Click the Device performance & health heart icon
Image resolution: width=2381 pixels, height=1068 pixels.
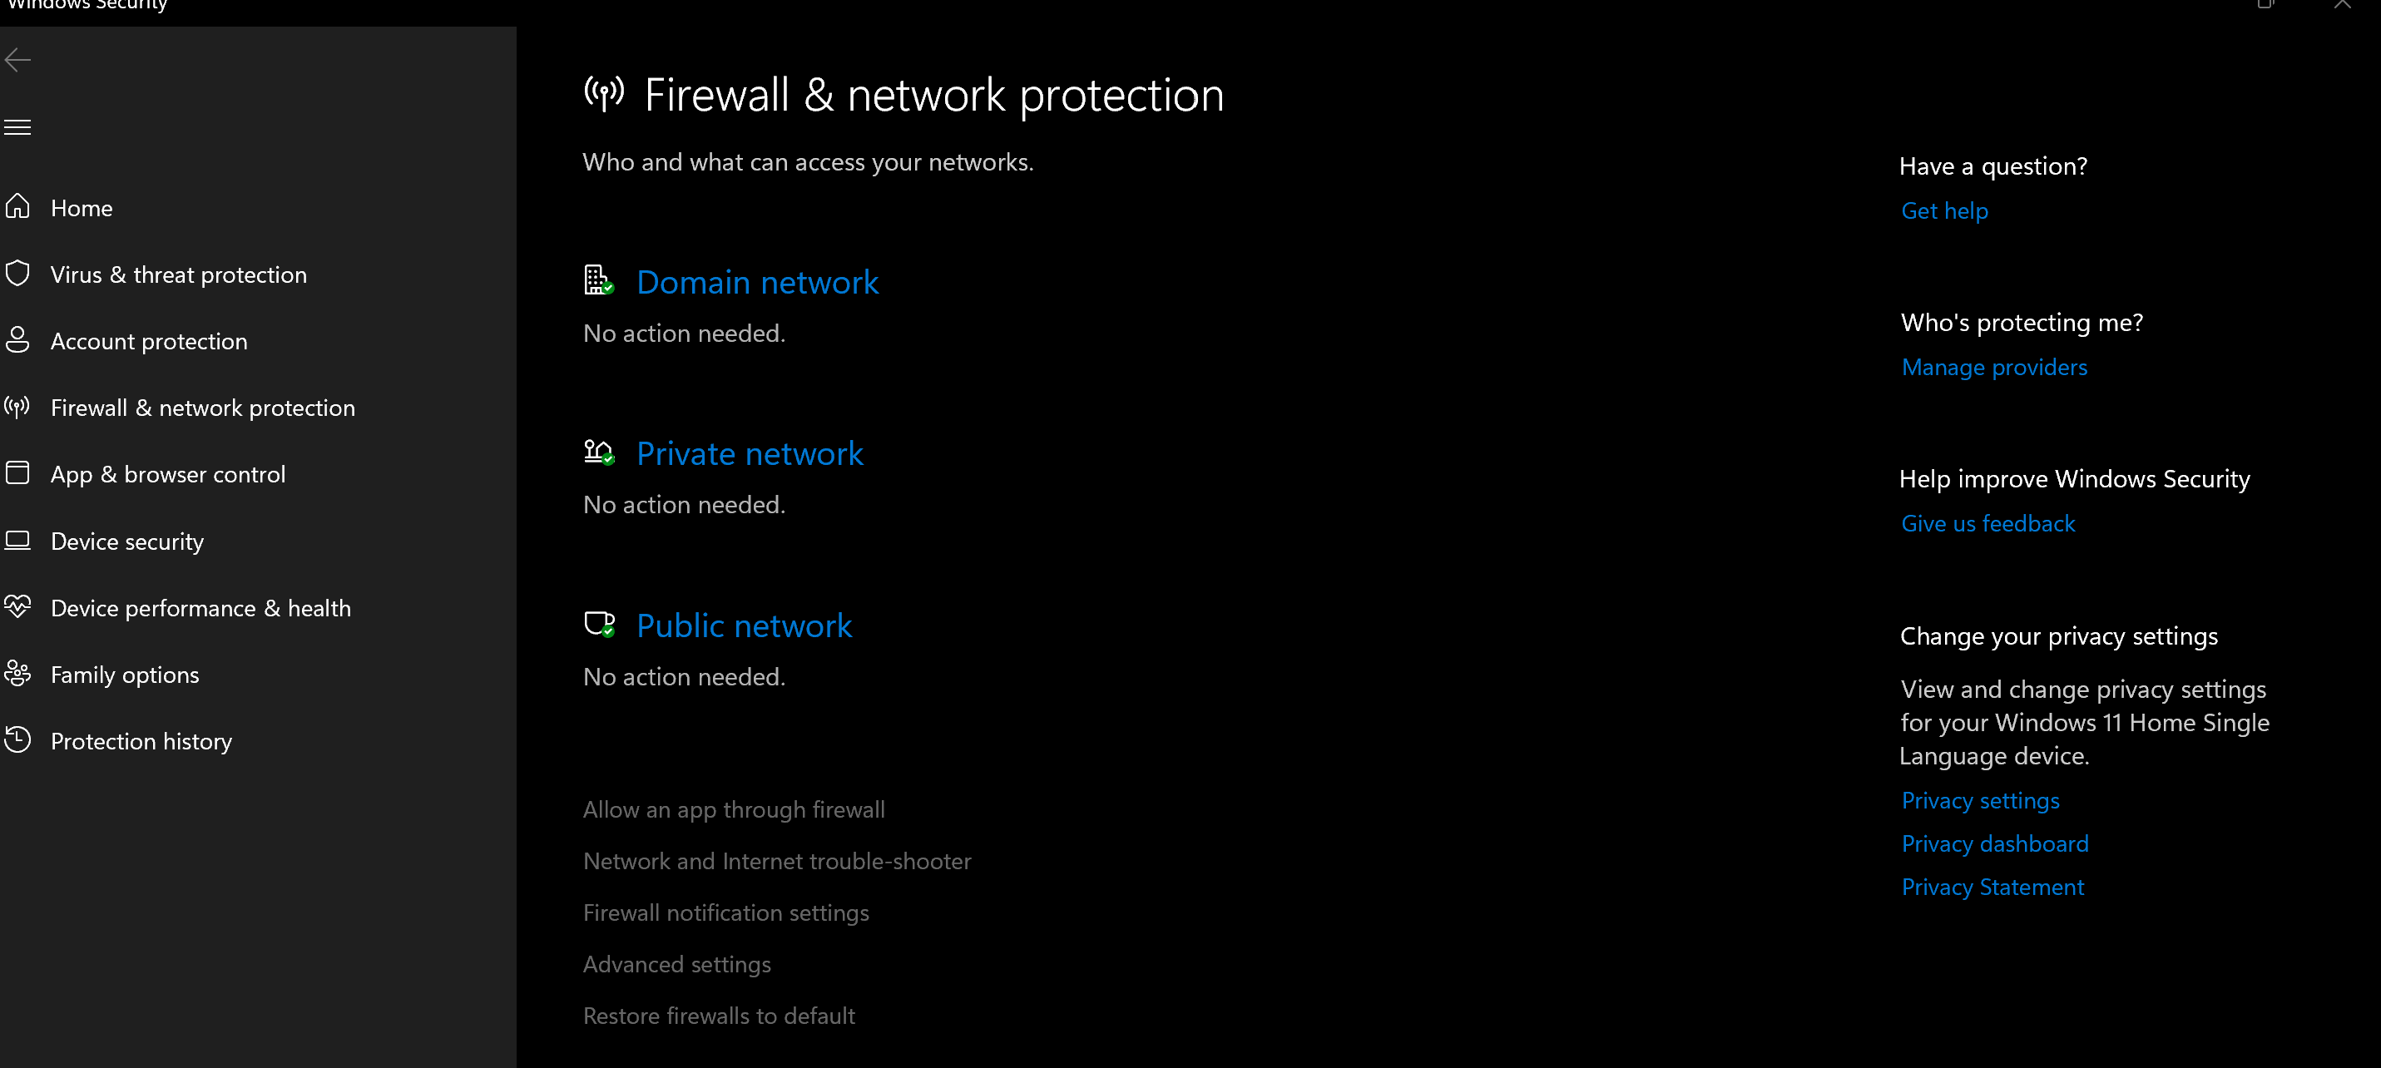point(17,607)
